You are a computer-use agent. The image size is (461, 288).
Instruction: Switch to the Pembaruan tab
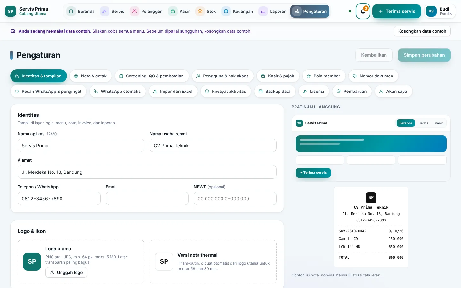pyautogui.click(x=352, y=91)
